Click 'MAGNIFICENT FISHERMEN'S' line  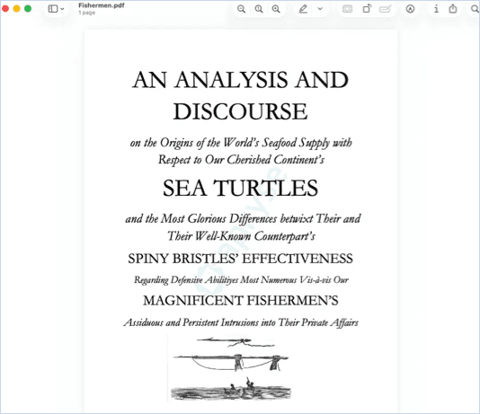(x=241, y=301)
